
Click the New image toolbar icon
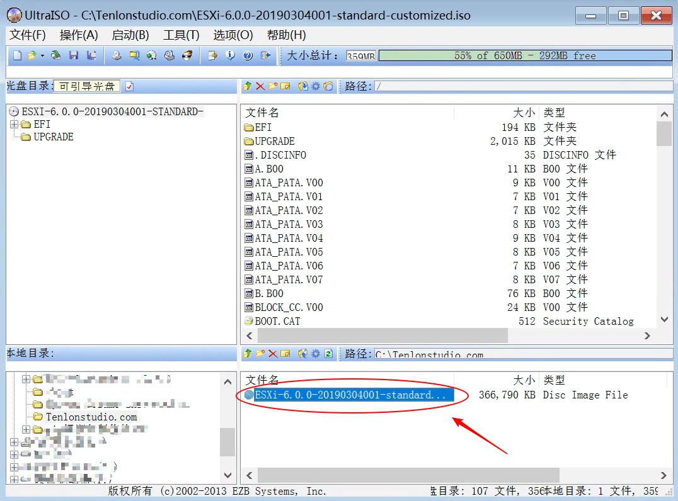click(17, 55)
